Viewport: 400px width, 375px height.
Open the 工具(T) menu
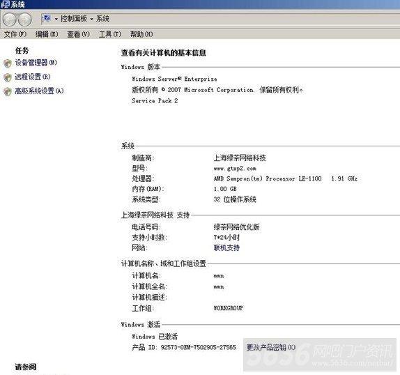click(110, 34)
